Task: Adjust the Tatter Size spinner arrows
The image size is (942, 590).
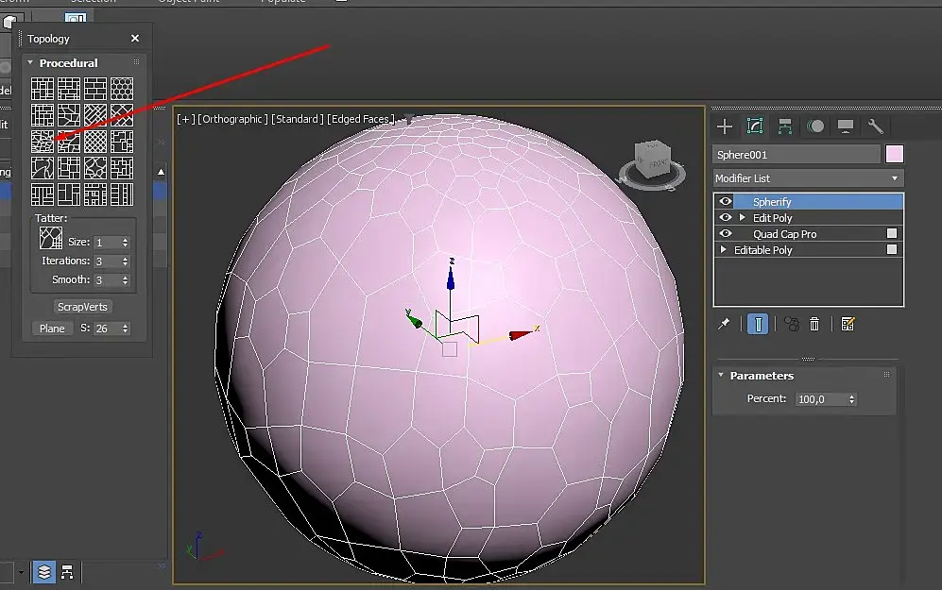Action: click(x=125, y=243)
